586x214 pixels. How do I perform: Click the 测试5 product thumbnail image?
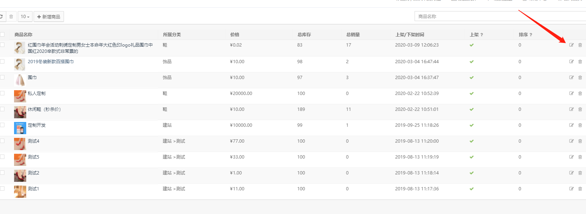[x=20, y=160]
